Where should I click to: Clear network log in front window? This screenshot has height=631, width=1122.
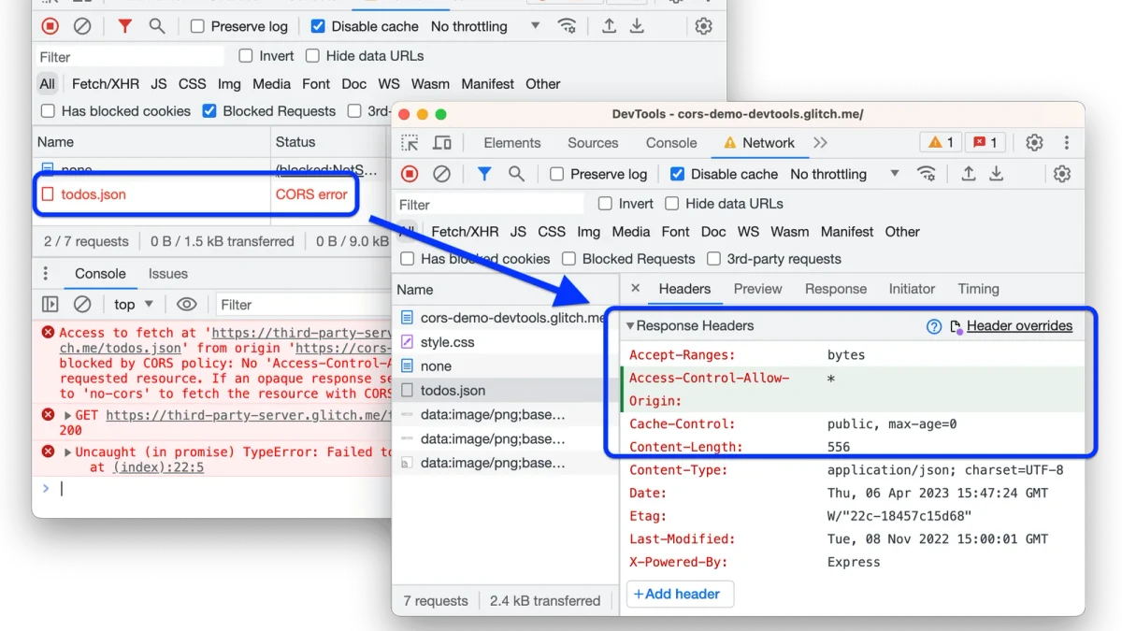pos(441,174)
